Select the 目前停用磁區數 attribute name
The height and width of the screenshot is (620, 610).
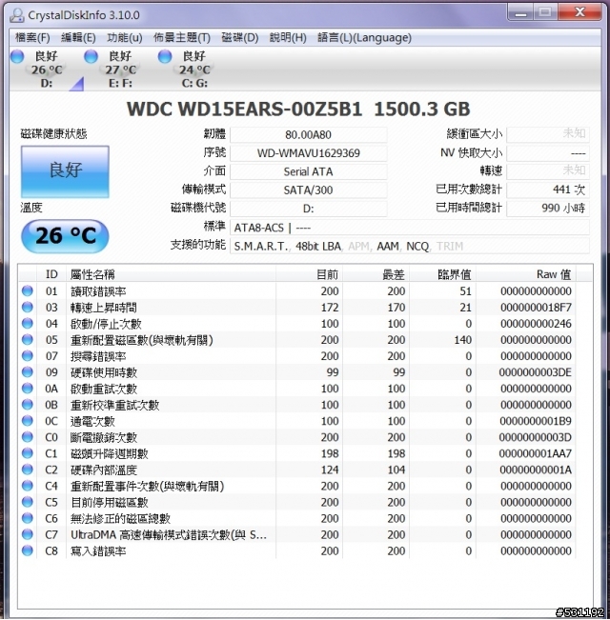click(x=110, y=502)
